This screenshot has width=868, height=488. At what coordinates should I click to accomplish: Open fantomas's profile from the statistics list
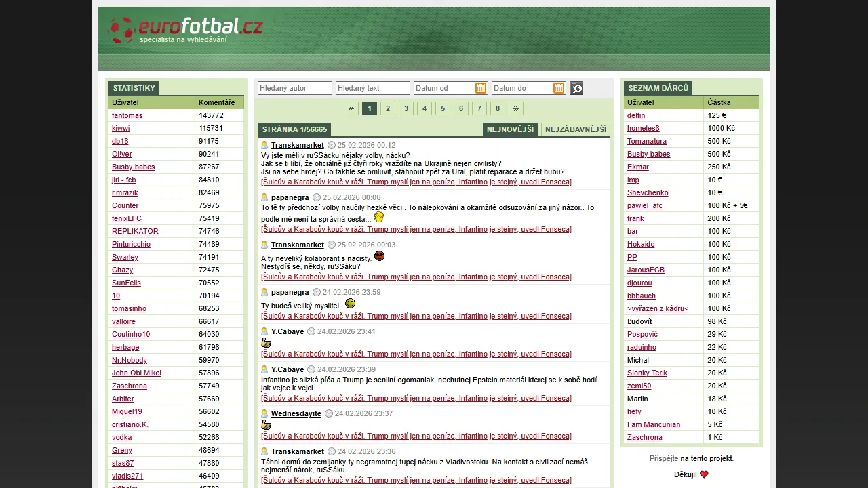pos(127,115)
